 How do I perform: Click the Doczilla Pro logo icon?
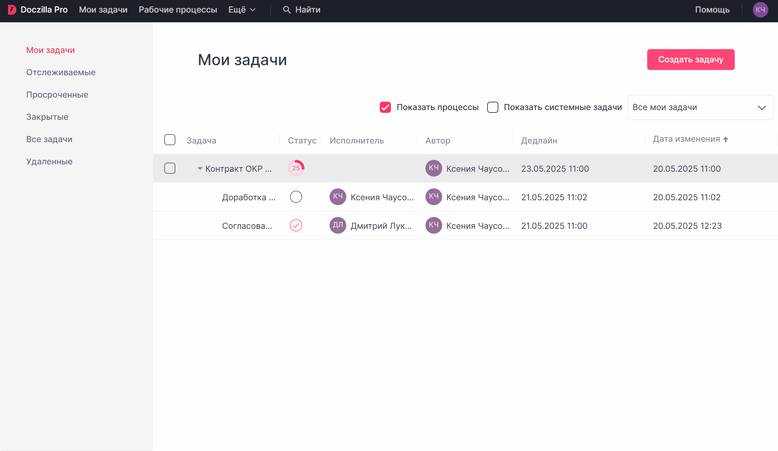tap(12, 10)
